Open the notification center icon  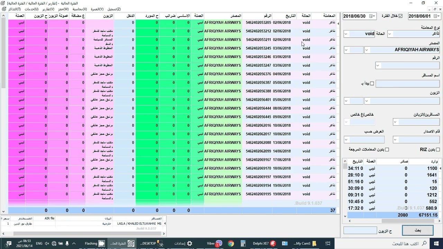click(x=9, y=243)
